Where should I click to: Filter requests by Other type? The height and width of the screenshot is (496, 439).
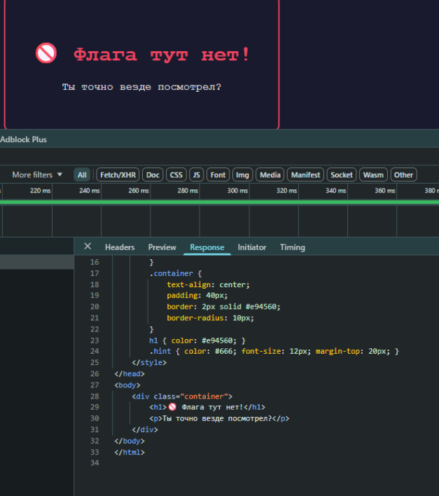pos(403,174)
